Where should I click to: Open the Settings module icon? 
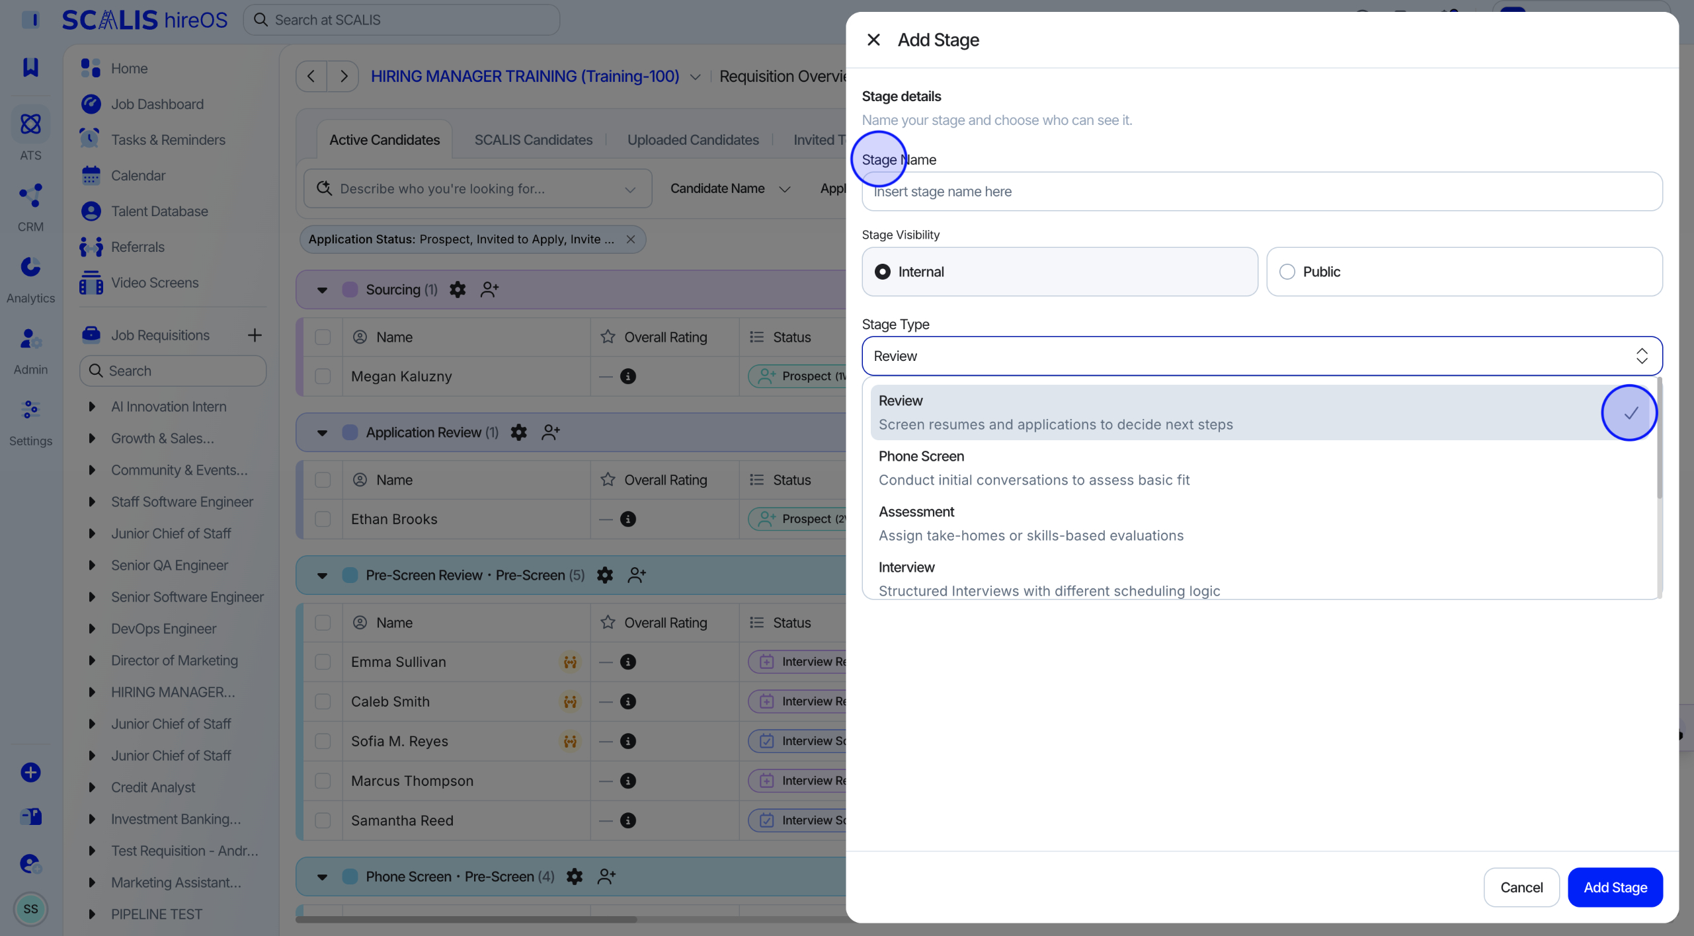[x=30, y=410]
